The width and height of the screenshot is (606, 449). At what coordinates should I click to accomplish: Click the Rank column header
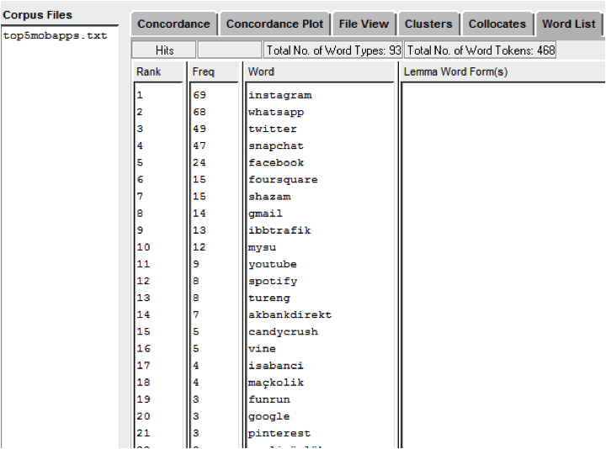pyautogui.click(x=158, y=72)
